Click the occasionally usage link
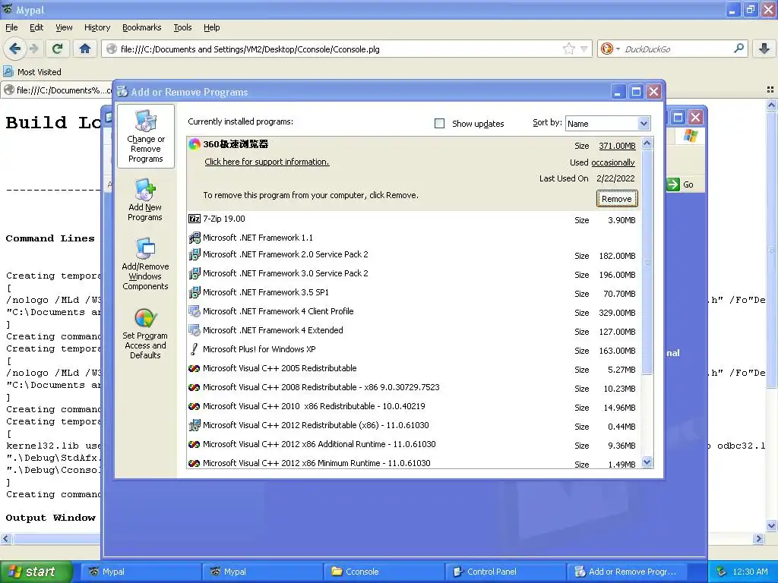The width and height of the screenshot is (778, 583). (x=613, y=162)
